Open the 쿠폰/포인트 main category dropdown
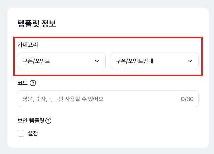 click(61, 61)
